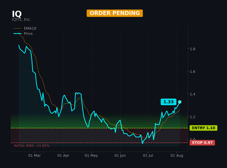
Task: Click the cyan Price legend line swatch
Action: click(17, 34)
